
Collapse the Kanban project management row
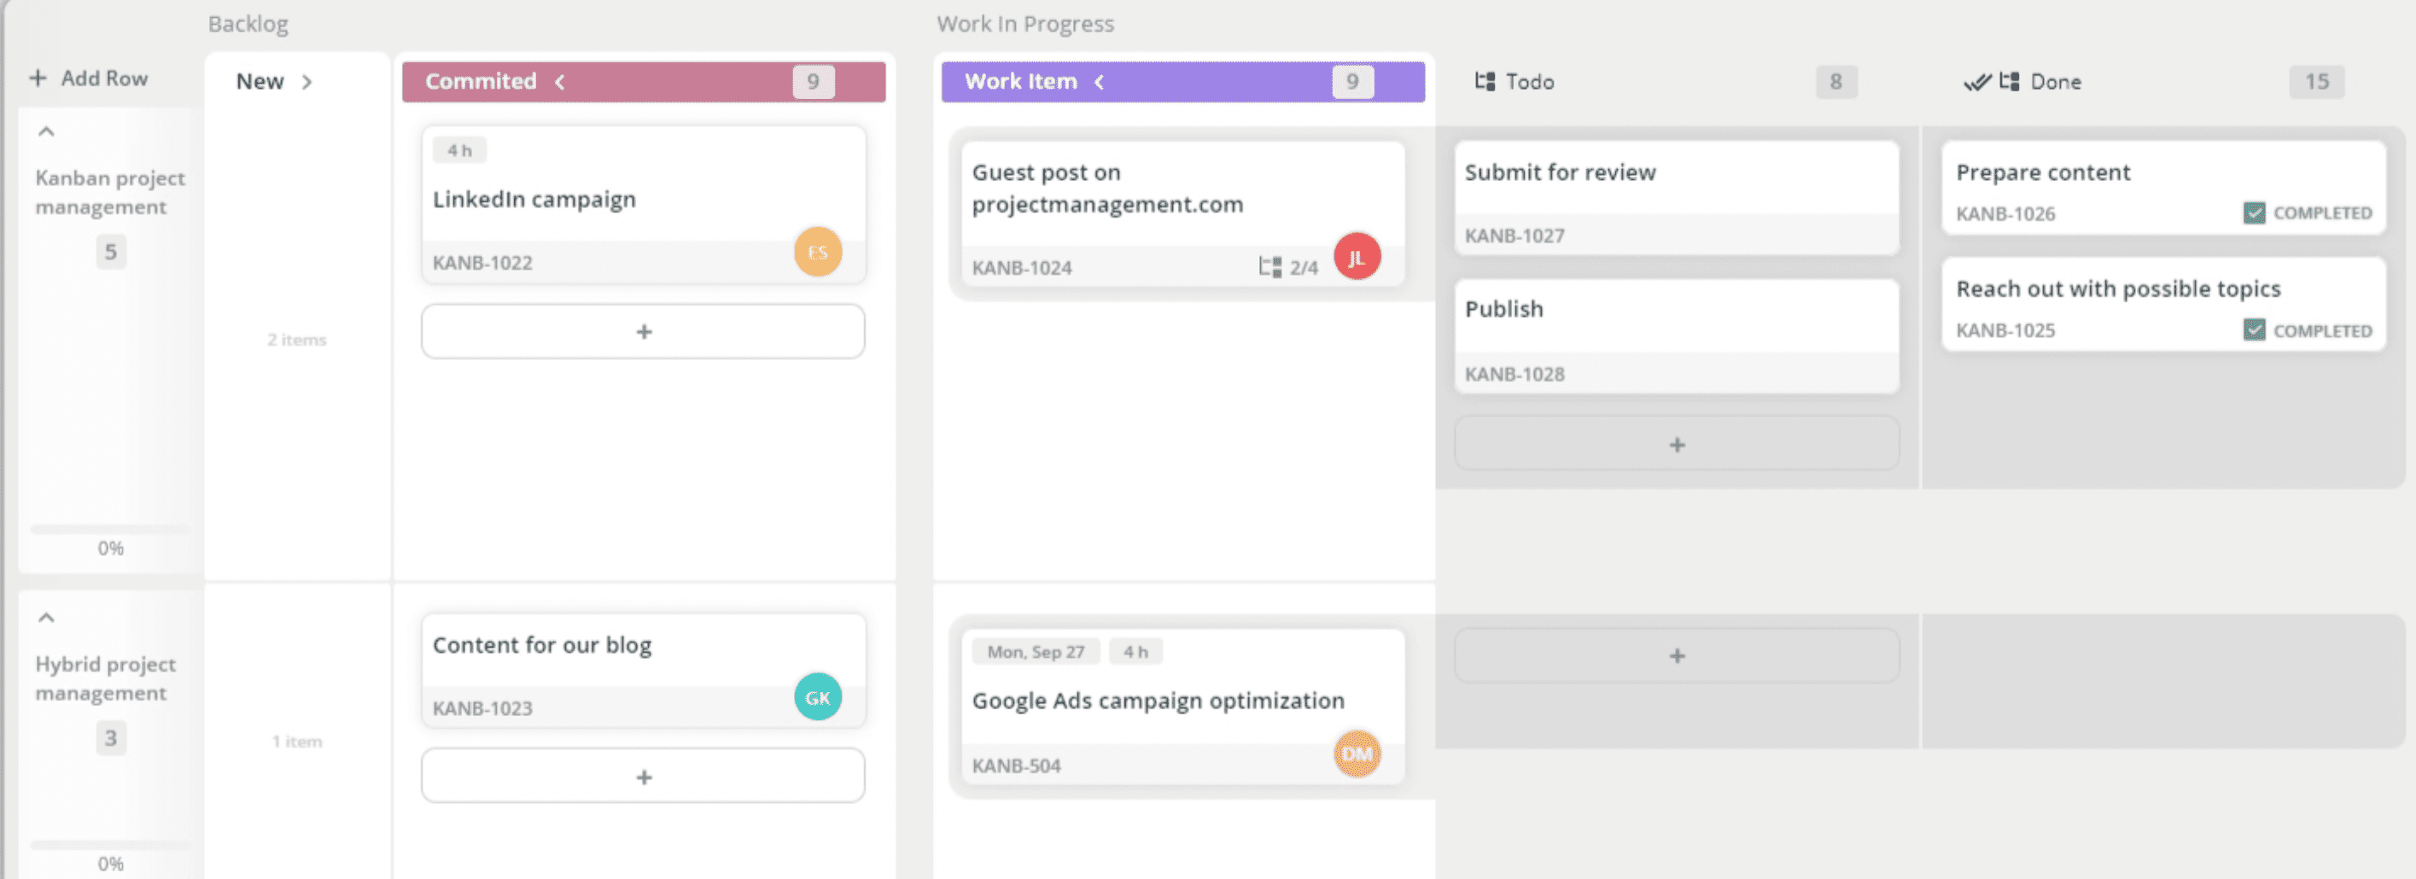tap(46, 132)
